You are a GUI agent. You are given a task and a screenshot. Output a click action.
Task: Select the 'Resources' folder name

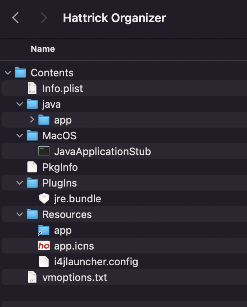click(x=67, y=215)
